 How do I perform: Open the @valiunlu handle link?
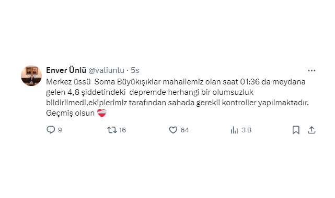coord(106,70)
